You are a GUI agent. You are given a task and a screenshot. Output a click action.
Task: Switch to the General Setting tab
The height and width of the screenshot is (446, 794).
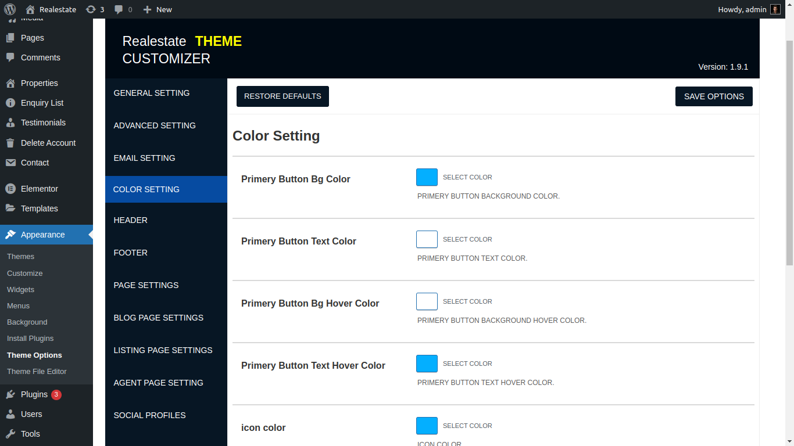click(152, 93)
